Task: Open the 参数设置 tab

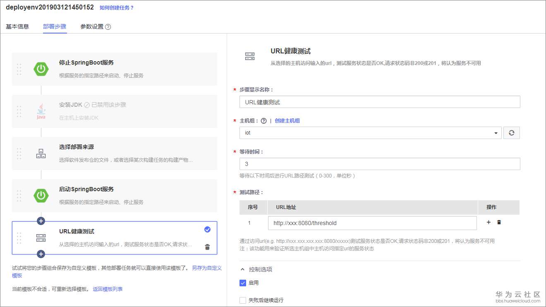Action: point(92,26)
